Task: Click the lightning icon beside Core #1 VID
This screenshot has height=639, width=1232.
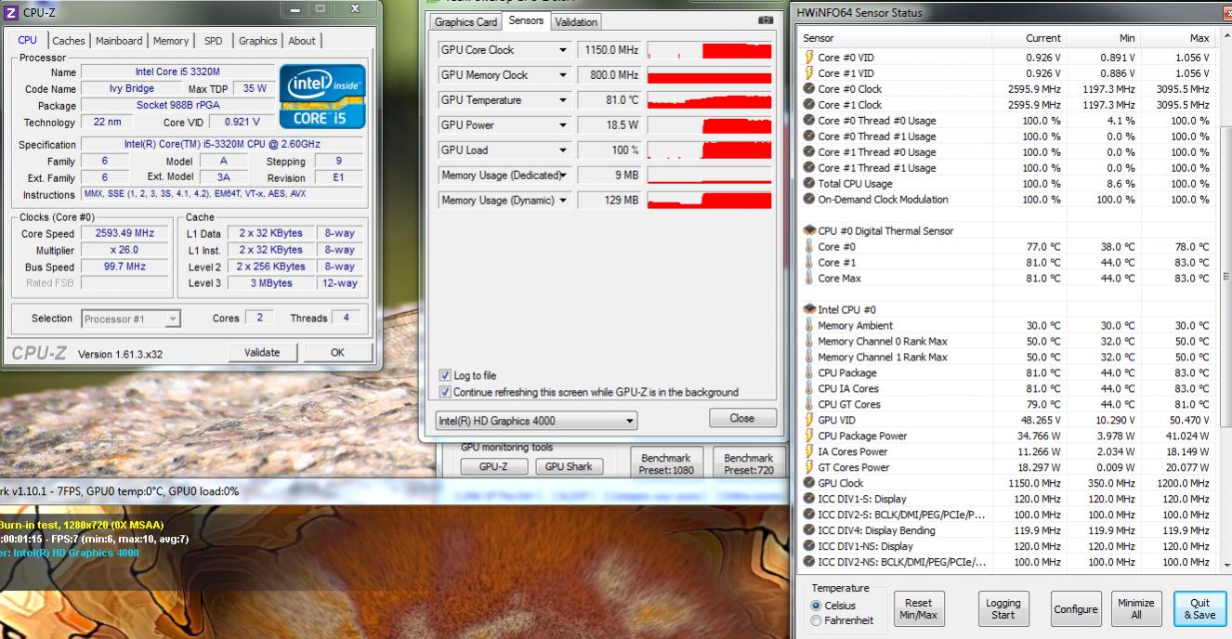Action: point(809,73)
